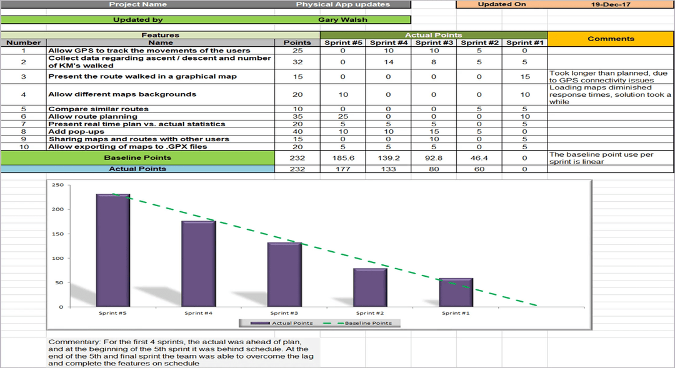Select the GPS connectivity issues comment cell
Image resolution: width=675 pixels, height=368 pixels.
(610, 76)
